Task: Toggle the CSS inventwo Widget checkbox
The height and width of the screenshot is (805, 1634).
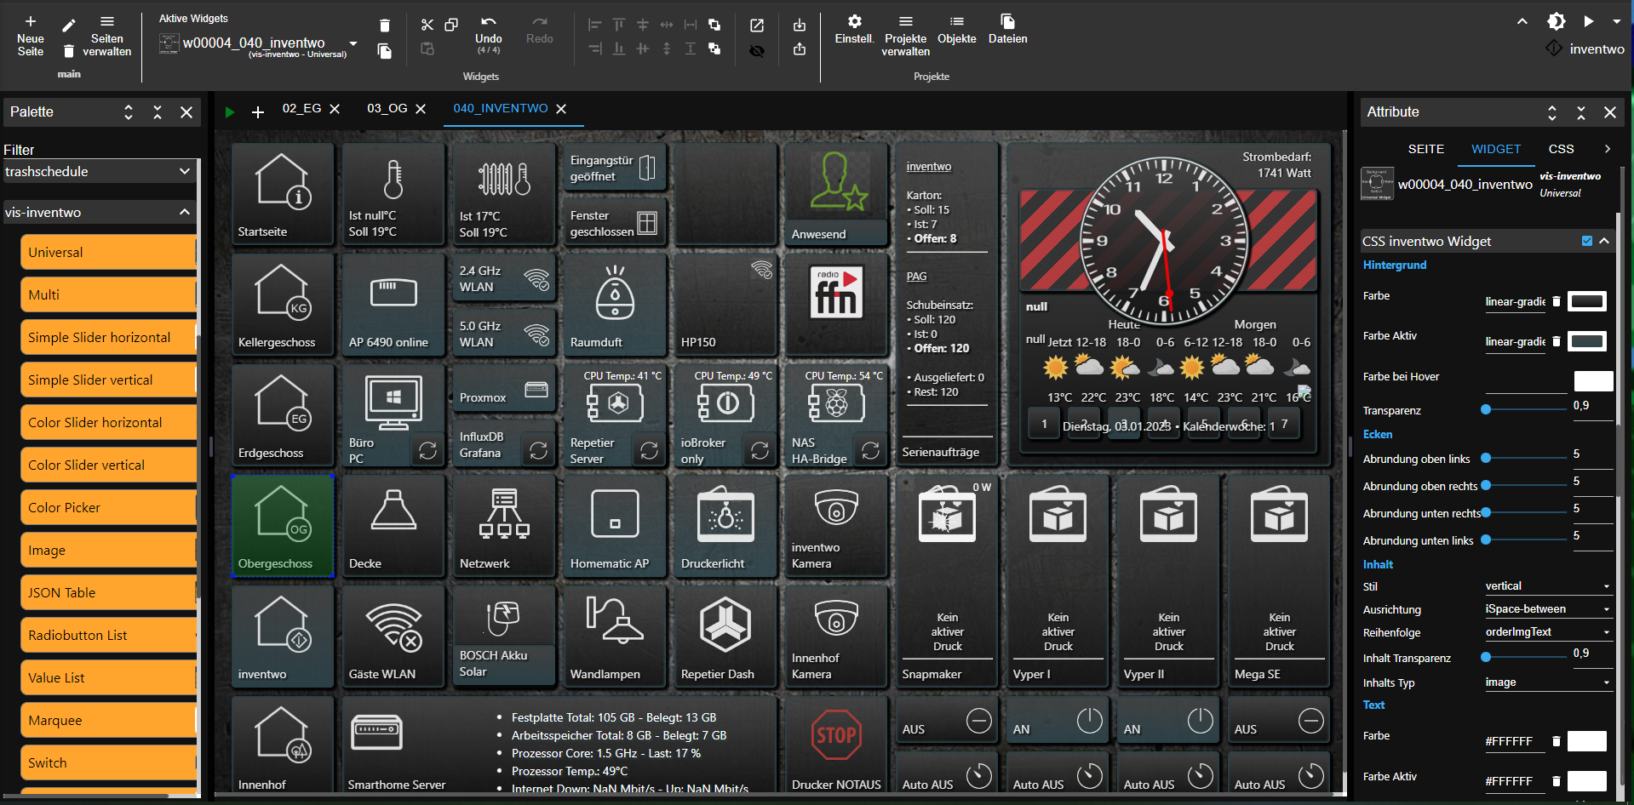Action: (1587, 241)
